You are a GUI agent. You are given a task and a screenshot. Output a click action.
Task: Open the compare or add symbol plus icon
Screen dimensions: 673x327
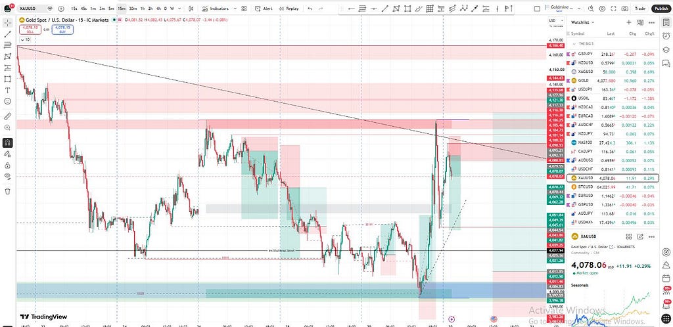point(61,9)
